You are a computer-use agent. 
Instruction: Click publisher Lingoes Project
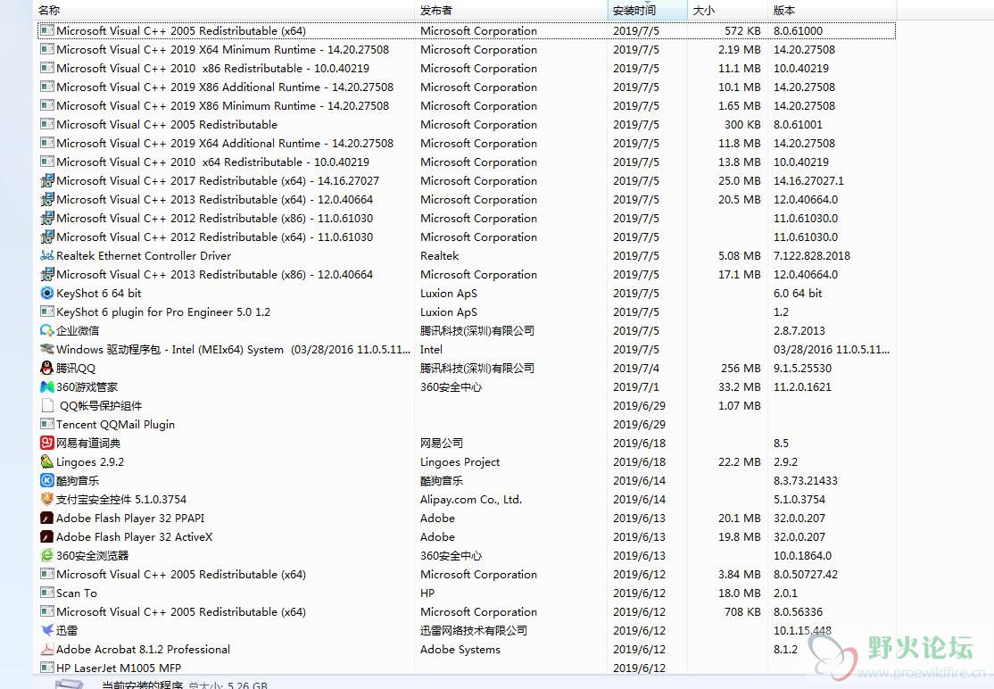pyautogui.click(x=460, y=461)
